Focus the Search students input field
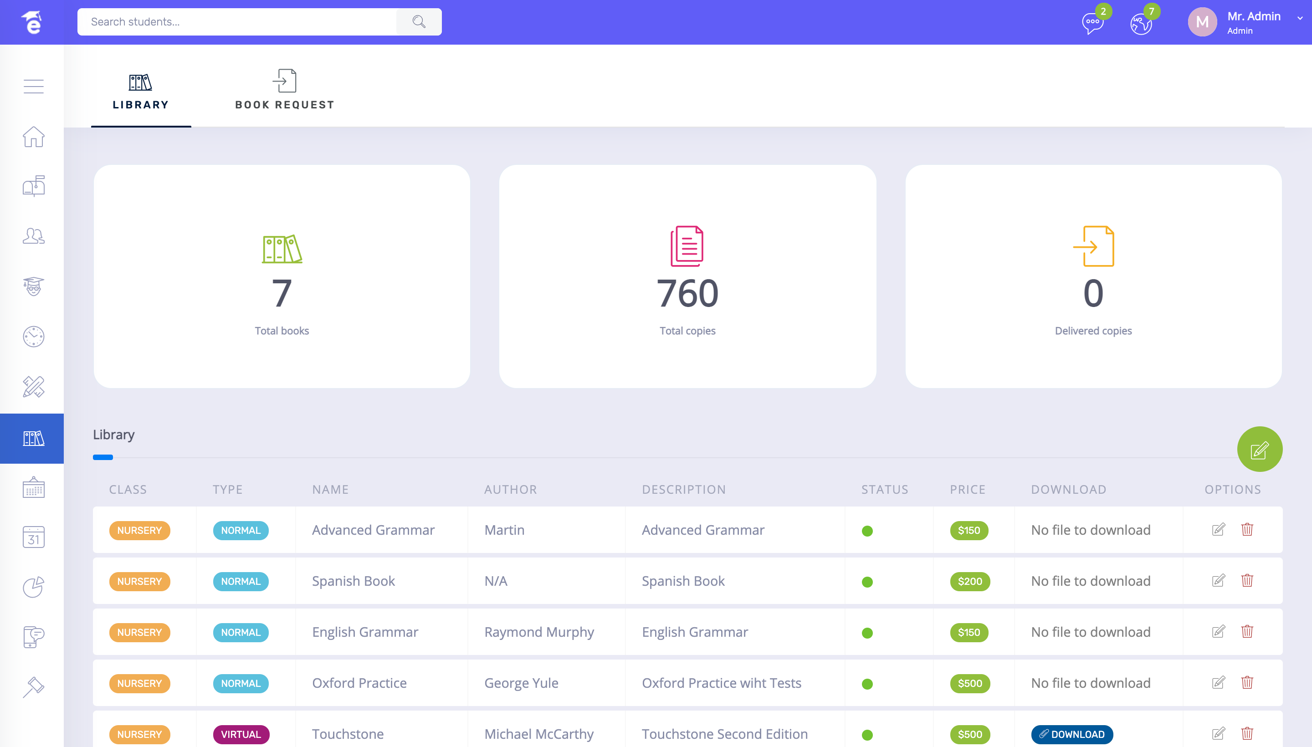The width and height of the screenshot is (1312, 747). (237, 21)
